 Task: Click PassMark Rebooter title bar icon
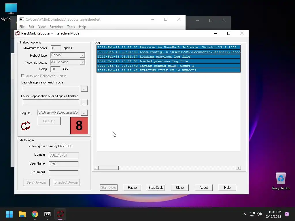[x=18, y=33]
